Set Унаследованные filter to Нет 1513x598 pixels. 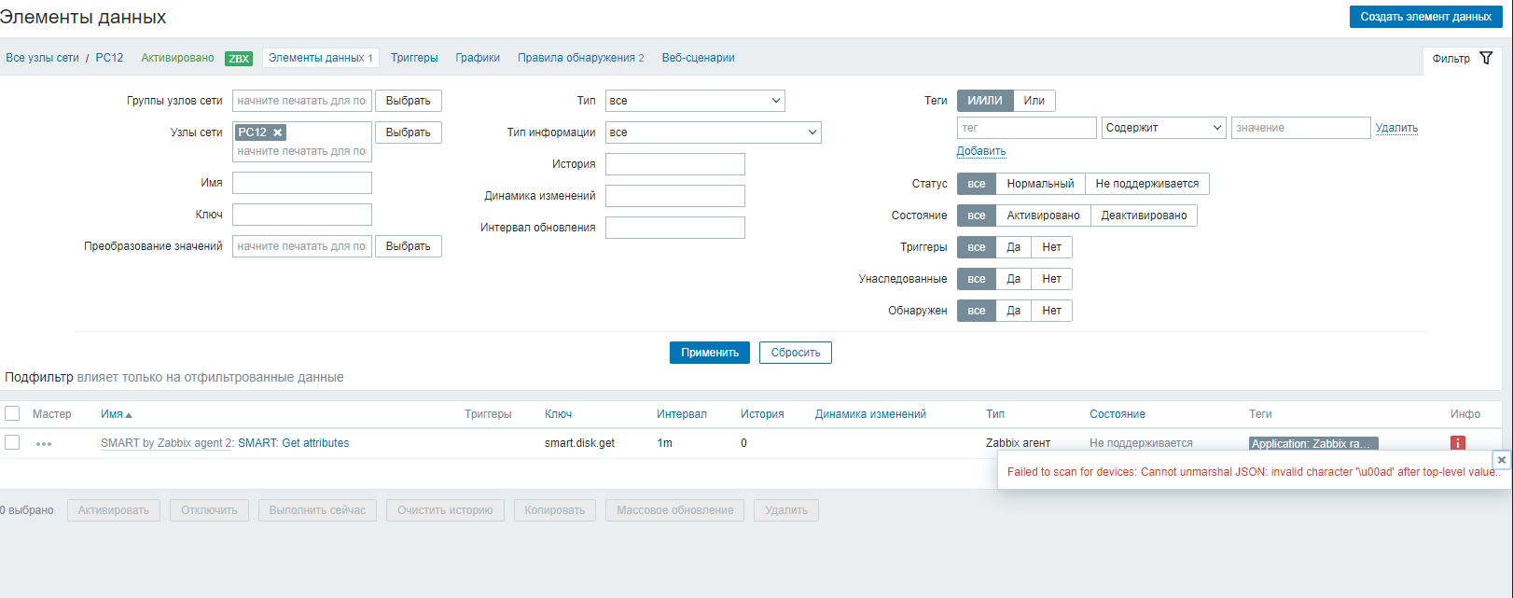click(1051, 279)
